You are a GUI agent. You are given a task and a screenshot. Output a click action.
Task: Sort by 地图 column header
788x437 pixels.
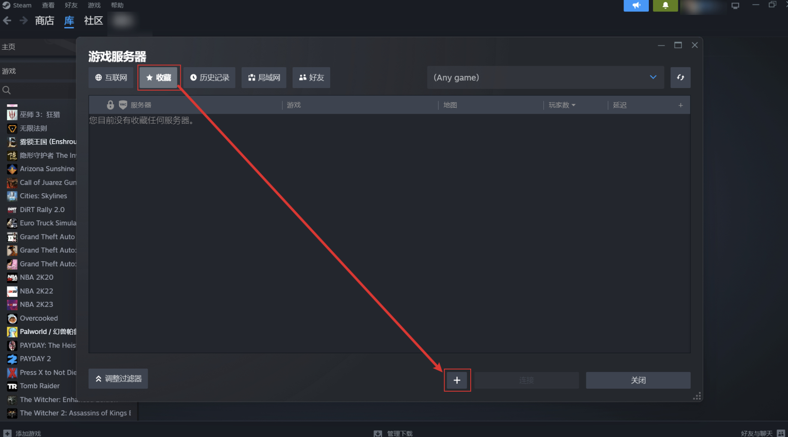click(450, 105)
